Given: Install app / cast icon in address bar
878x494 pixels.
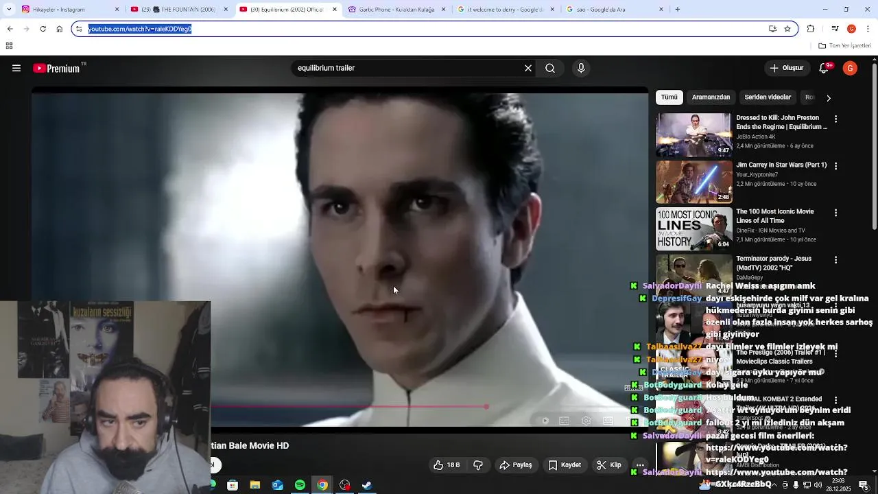Looking at the screenshot, I should click(x=772, y=29).
